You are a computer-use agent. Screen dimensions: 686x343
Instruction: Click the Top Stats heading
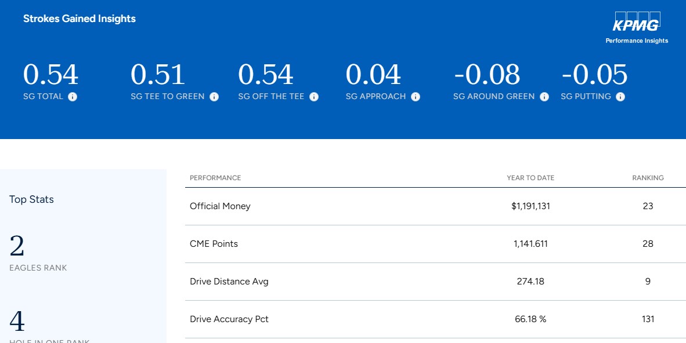click(31, 199)
